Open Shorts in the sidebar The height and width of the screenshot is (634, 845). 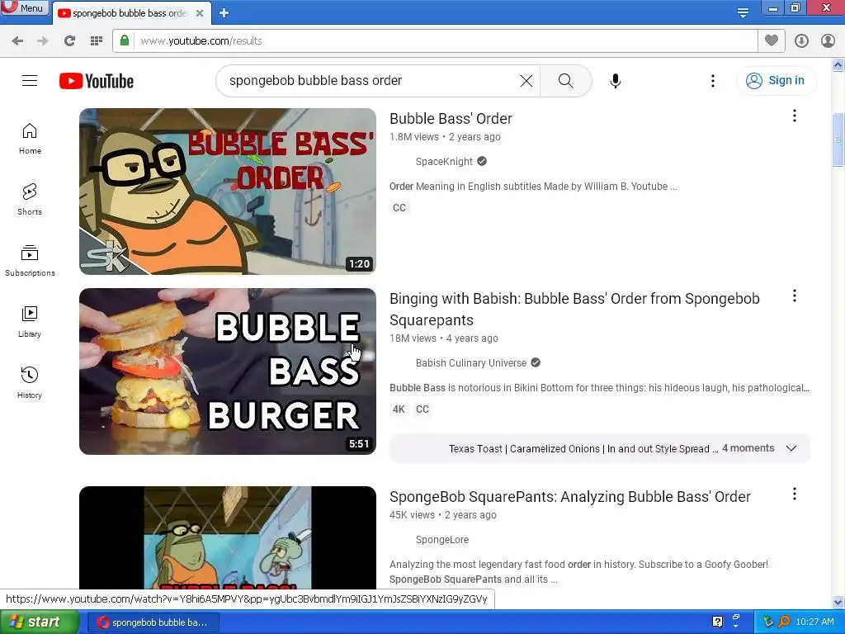pyautogui.click(x=30, y=200)
